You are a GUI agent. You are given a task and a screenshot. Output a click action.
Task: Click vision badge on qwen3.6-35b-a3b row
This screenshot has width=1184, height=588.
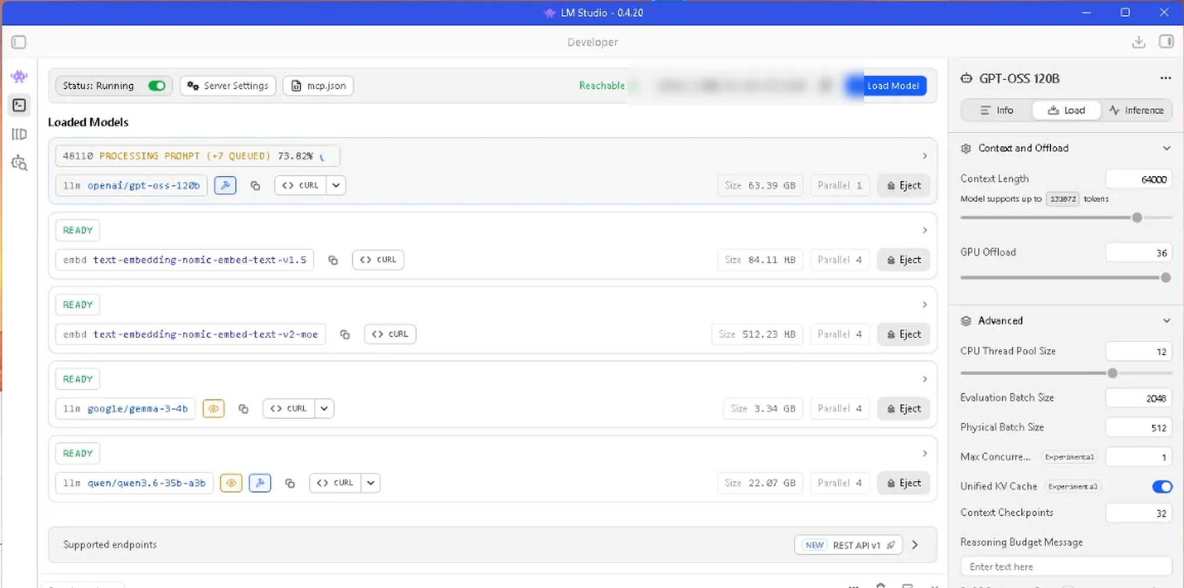click(231, 483)
